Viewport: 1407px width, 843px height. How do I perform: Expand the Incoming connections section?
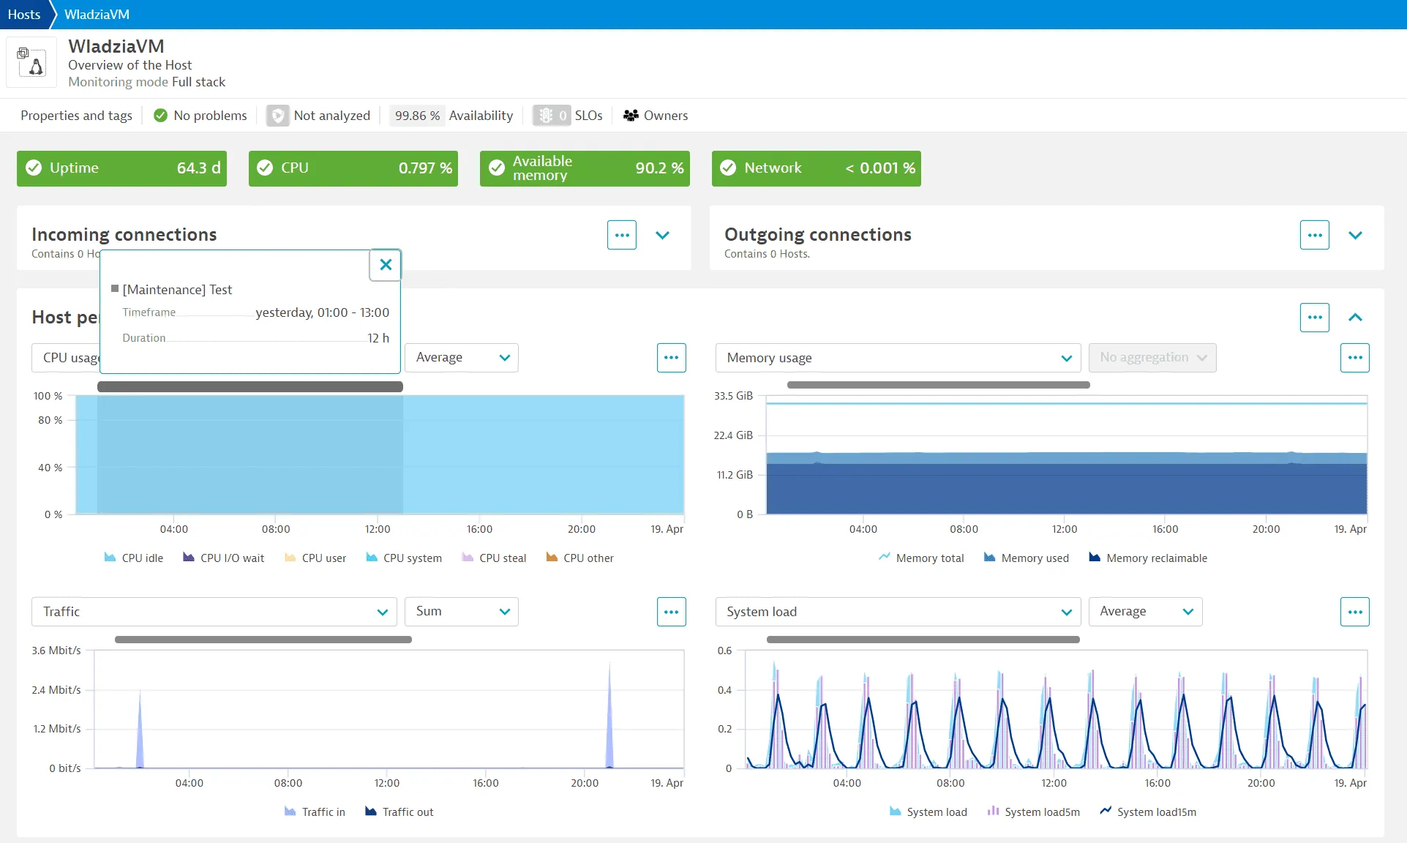(662, 235)
